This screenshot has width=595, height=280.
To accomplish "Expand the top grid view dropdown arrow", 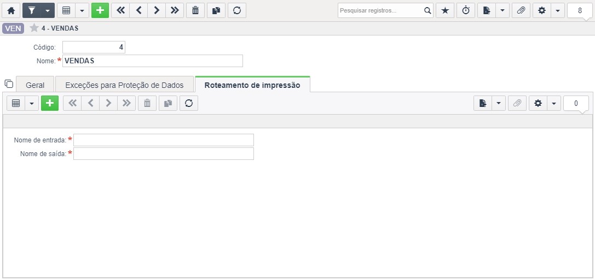I will tap(82, 10).
